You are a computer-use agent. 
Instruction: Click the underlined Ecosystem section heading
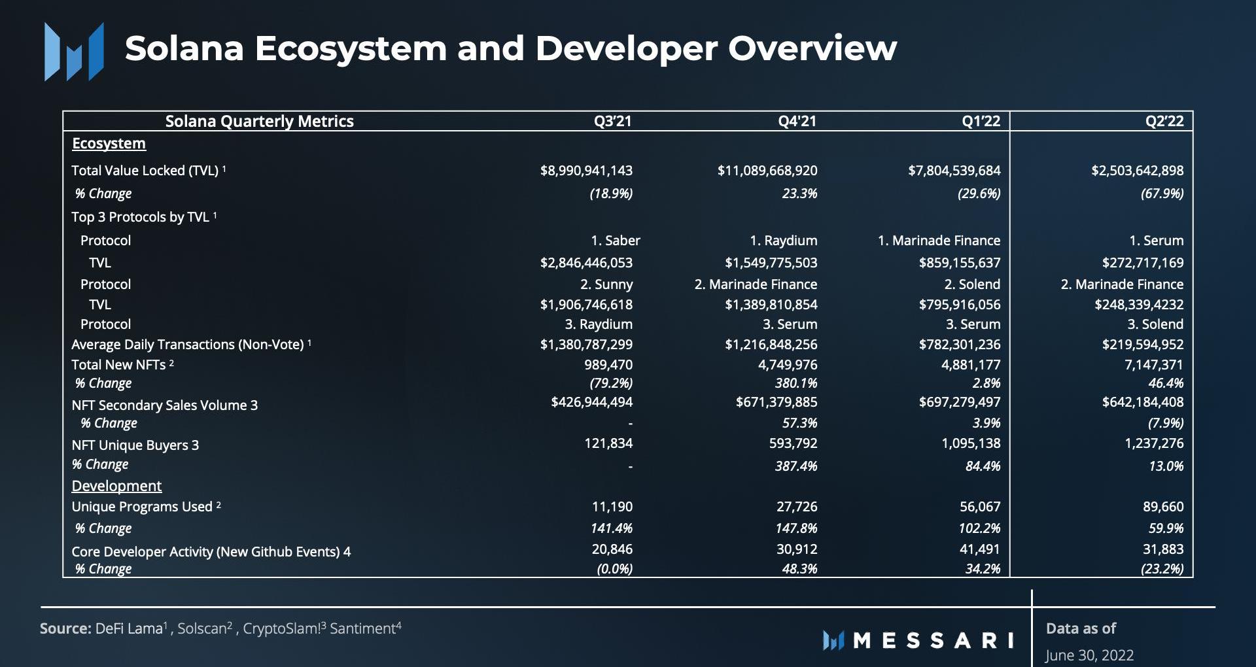109,143
